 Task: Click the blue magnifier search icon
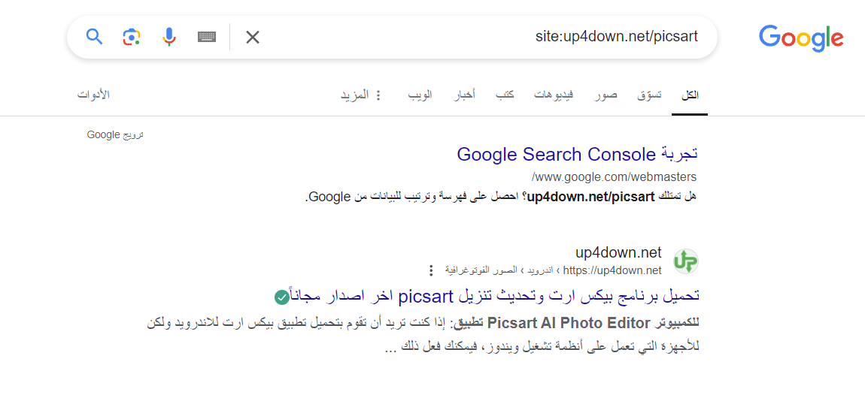[x=94, y=37]
